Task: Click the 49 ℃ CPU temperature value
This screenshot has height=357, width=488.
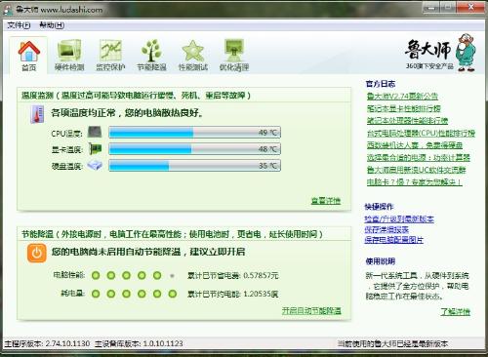Action: click(268, 133)
